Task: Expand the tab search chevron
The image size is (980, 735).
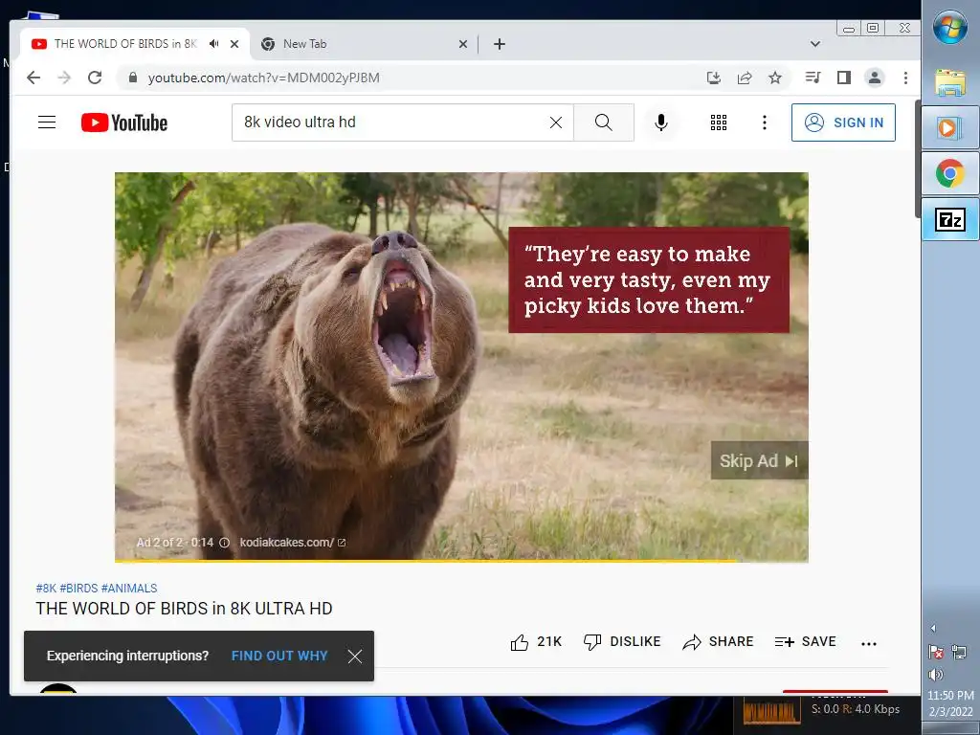Action: point(815,44)
